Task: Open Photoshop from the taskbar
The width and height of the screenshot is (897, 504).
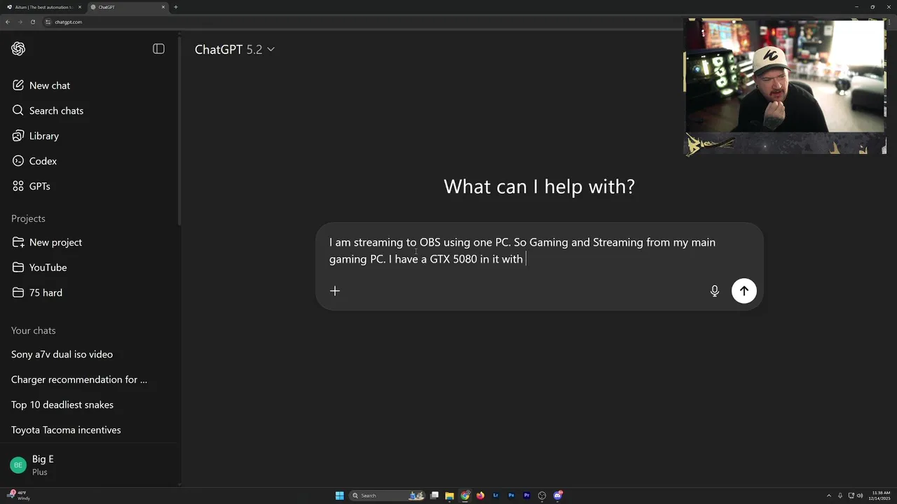Action: tap(511, 496)
